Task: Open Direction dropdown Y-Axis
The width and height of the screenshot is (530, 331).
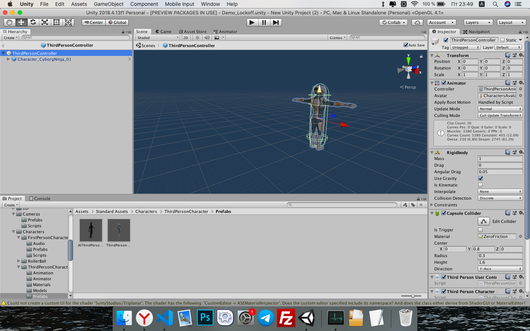Action: click(x=500, y=269)
